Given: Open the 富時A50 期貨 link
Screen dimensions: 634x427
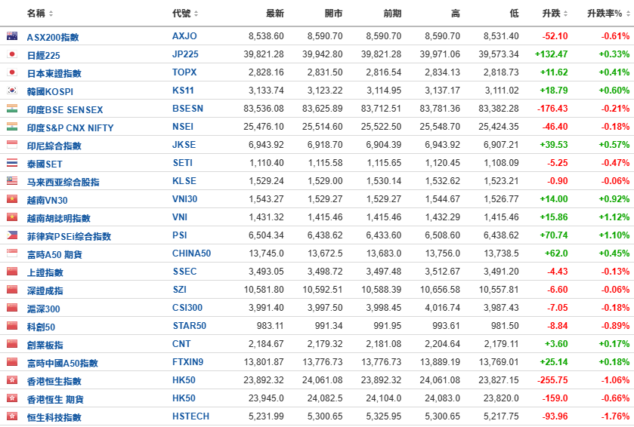Looking at the screenshot, I should 54,255.
